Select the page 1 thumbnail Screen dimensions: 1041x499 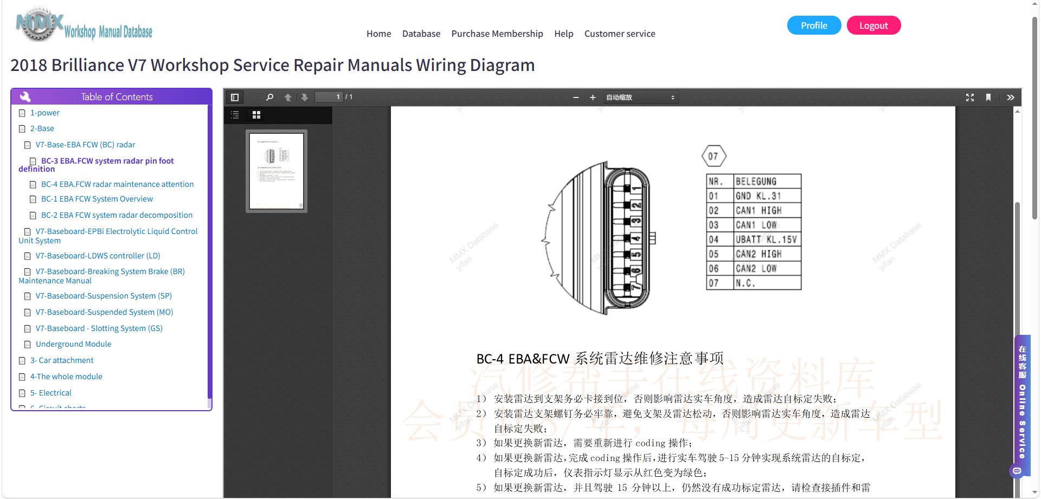[277, 171]
